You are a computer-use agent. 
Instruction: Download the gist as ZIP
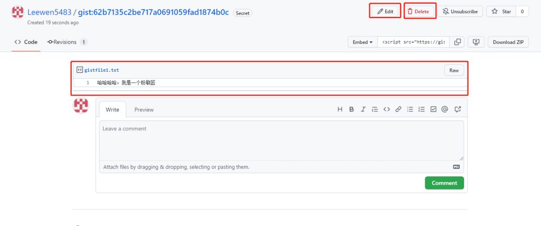pyautogui.click(x=508, y=42)
